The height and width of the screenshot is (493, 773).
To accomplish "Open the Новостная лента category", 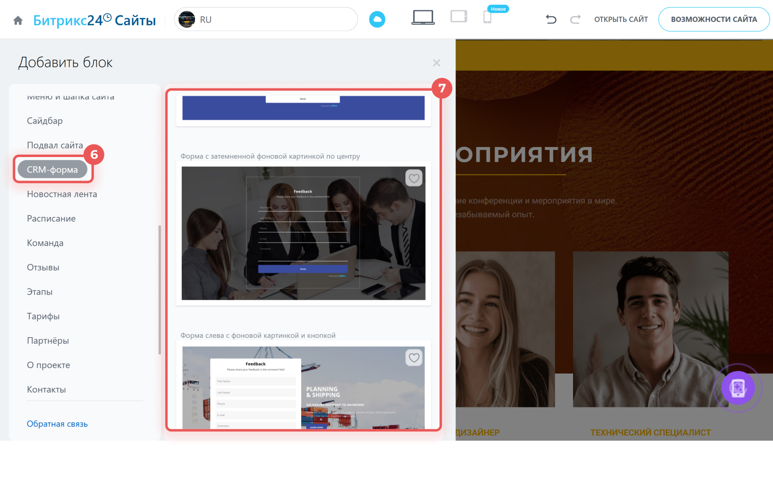I will tap(62, 194).
